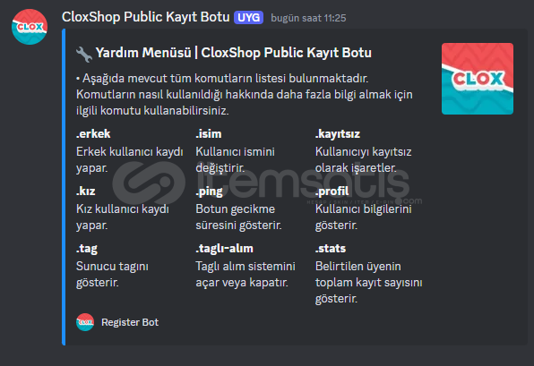The height and width of the screenshot is (366, 534).
Task: Click the UYG app badge
Action: [248, 18]
